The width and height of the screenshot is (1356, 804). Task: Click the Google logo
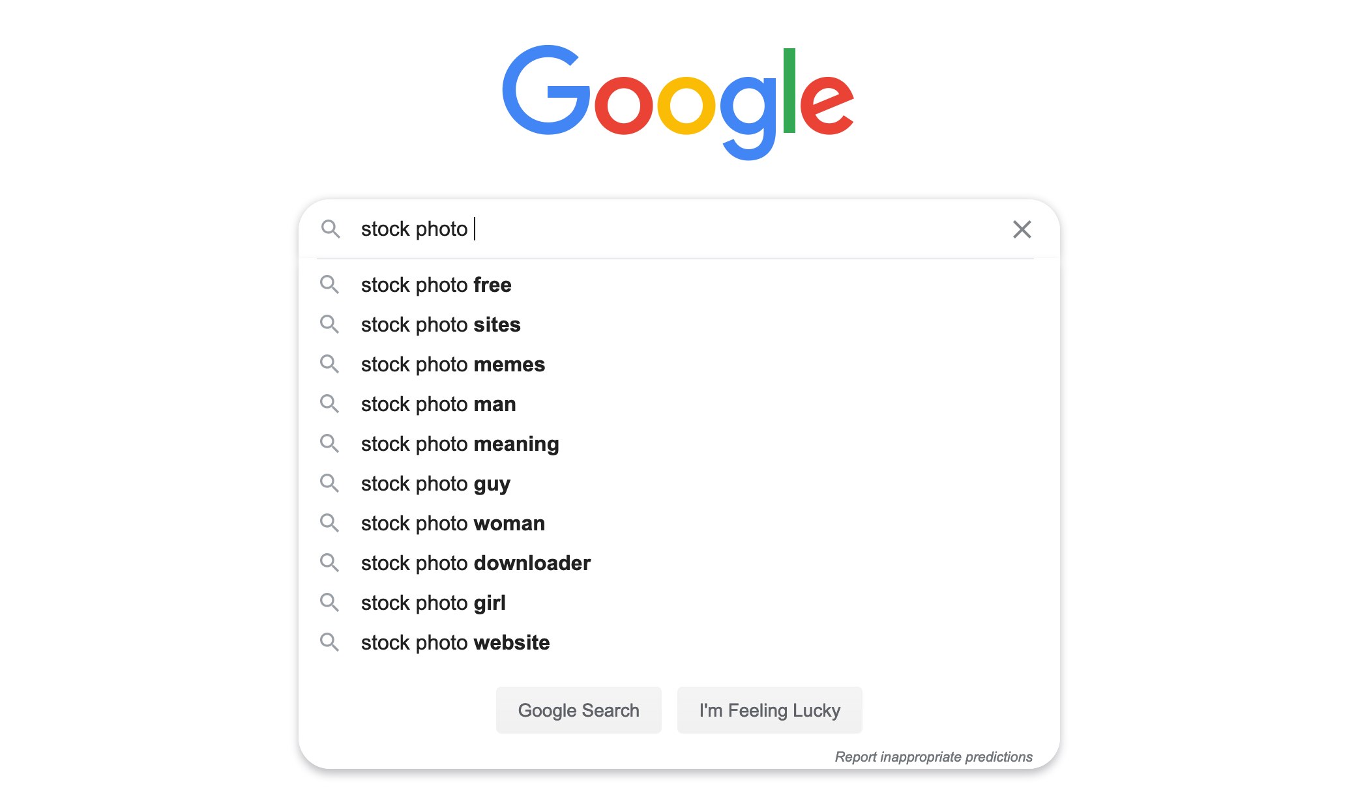677,101
